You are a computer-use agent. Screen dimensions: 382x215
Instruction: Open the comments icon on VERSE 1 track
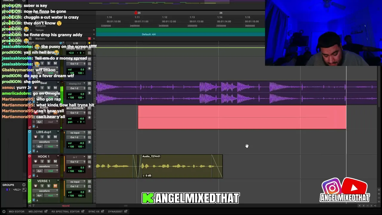pyautogui.click(x=89, y=186)
